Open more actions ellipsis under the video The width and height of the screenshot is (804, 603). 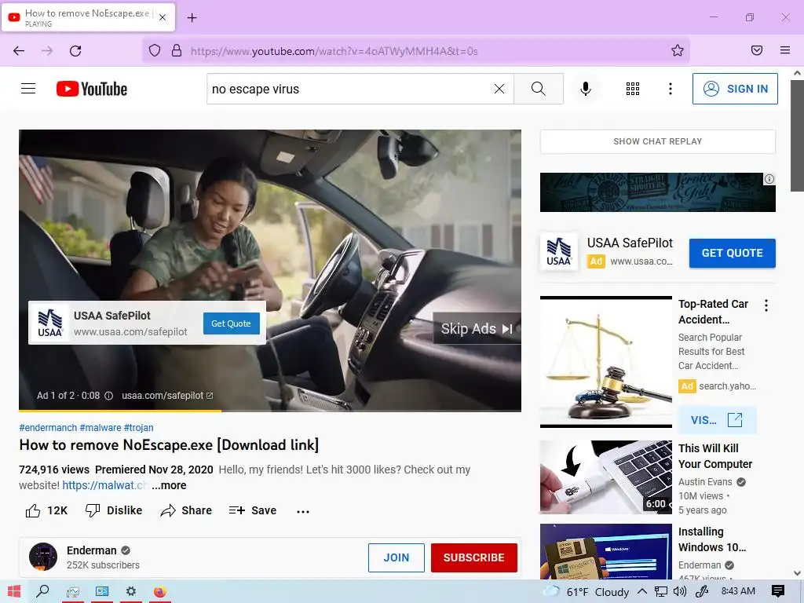click(x=303, y=511)
